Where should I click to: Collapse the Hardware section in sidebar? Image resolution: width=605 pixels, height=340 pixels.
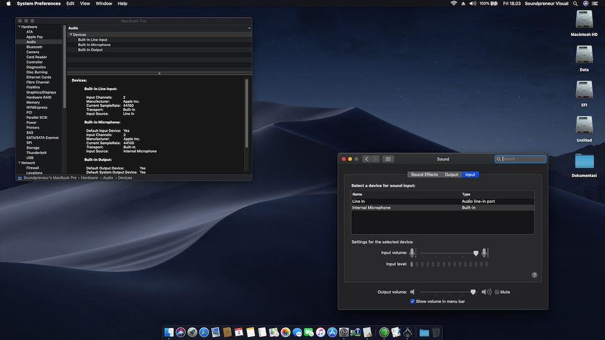tap(18, 27)
